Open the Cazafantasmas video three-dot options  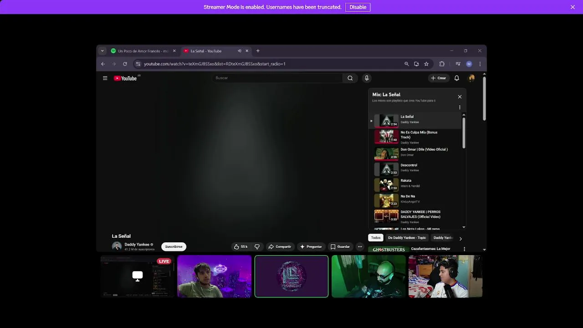click(x=464, y=249)
